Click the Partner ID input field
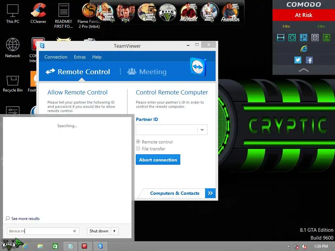 tap(167, 130)
